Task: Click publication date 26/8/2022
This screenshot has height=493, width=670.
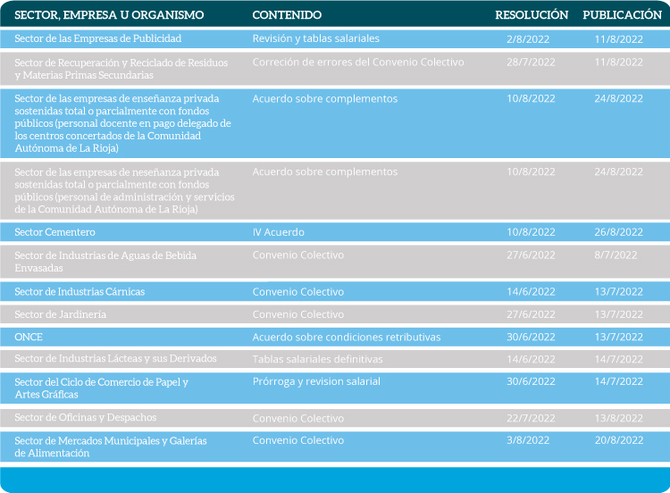Action: click(x=618, y=232)
